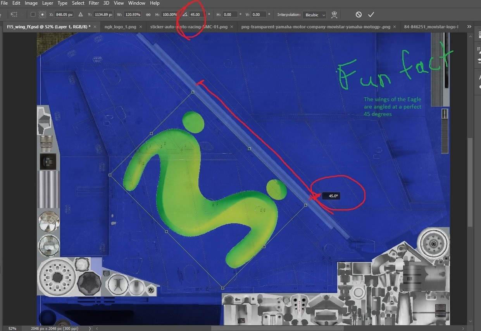
Task: Open the Interpolation dropdown set to Bicubic
Action: pyautogui.click(x=314, y=15)
